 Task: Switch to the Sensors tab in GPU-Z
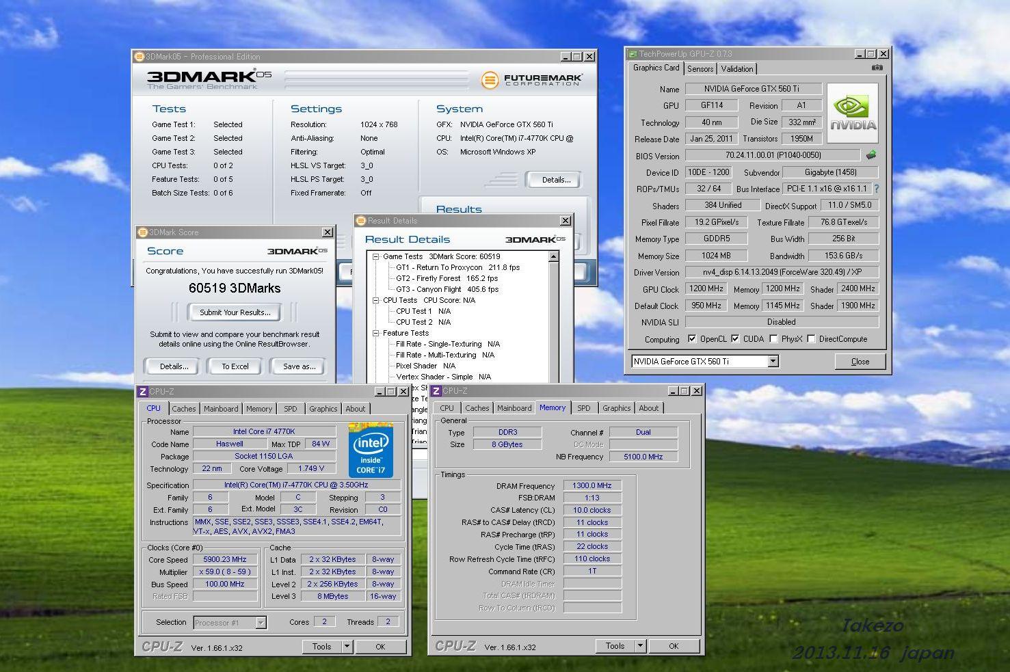point(700,69)
